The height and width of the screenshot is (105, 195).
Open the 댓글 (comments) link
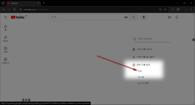pyautogui.click(x=140, y=71)
